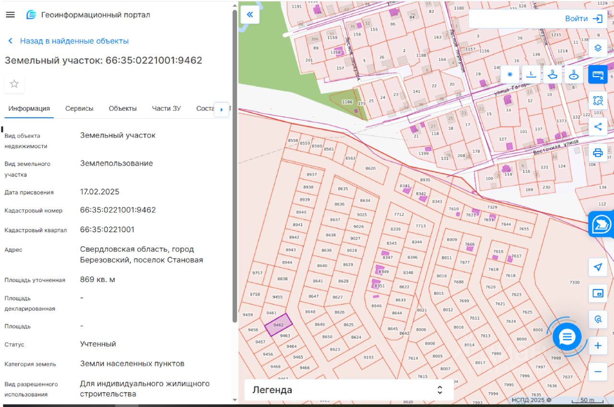The width and height of the screenshot is (614, 407).
Task: Select the L length measurement tool
Action: [x=531, y=74]
